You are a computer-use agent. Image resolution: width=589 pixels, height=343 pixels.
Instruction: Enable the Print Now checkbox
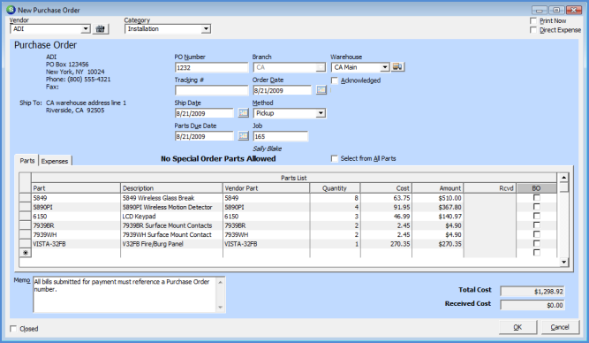[x=533, y=20]
